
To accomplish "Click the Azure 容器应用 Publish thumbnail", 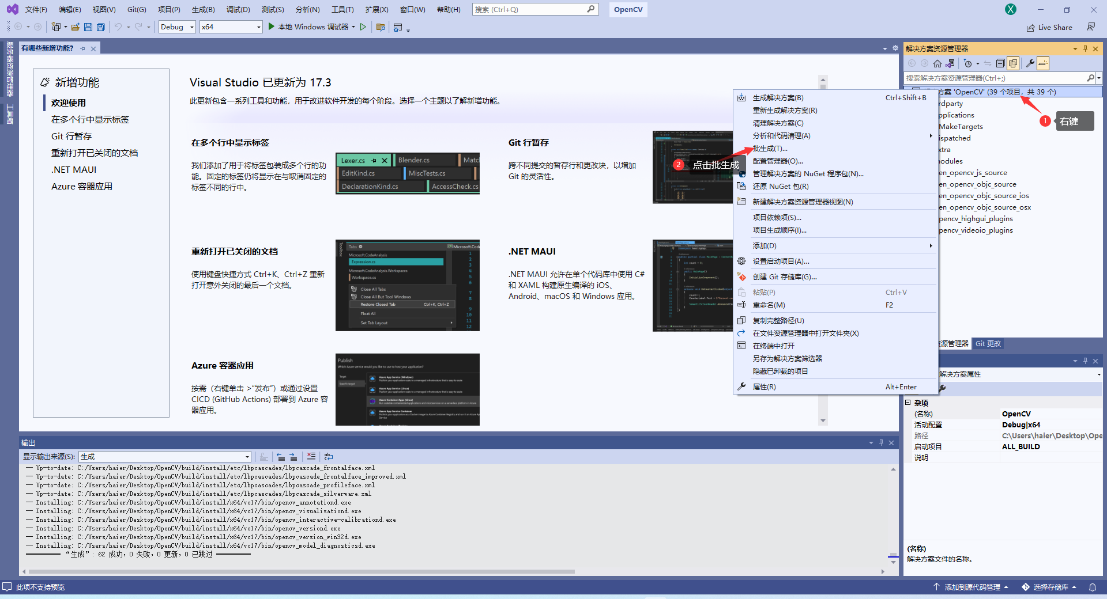I will coord(408,390).
